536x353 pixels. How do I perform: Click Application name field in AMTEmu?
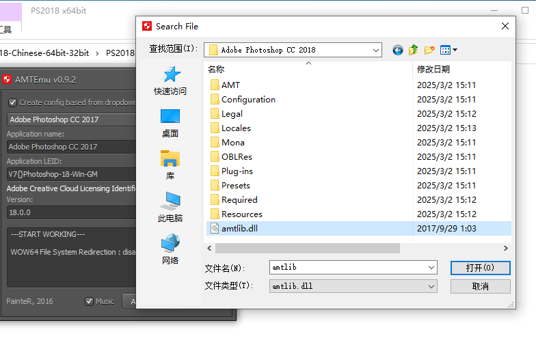[71, 147]
